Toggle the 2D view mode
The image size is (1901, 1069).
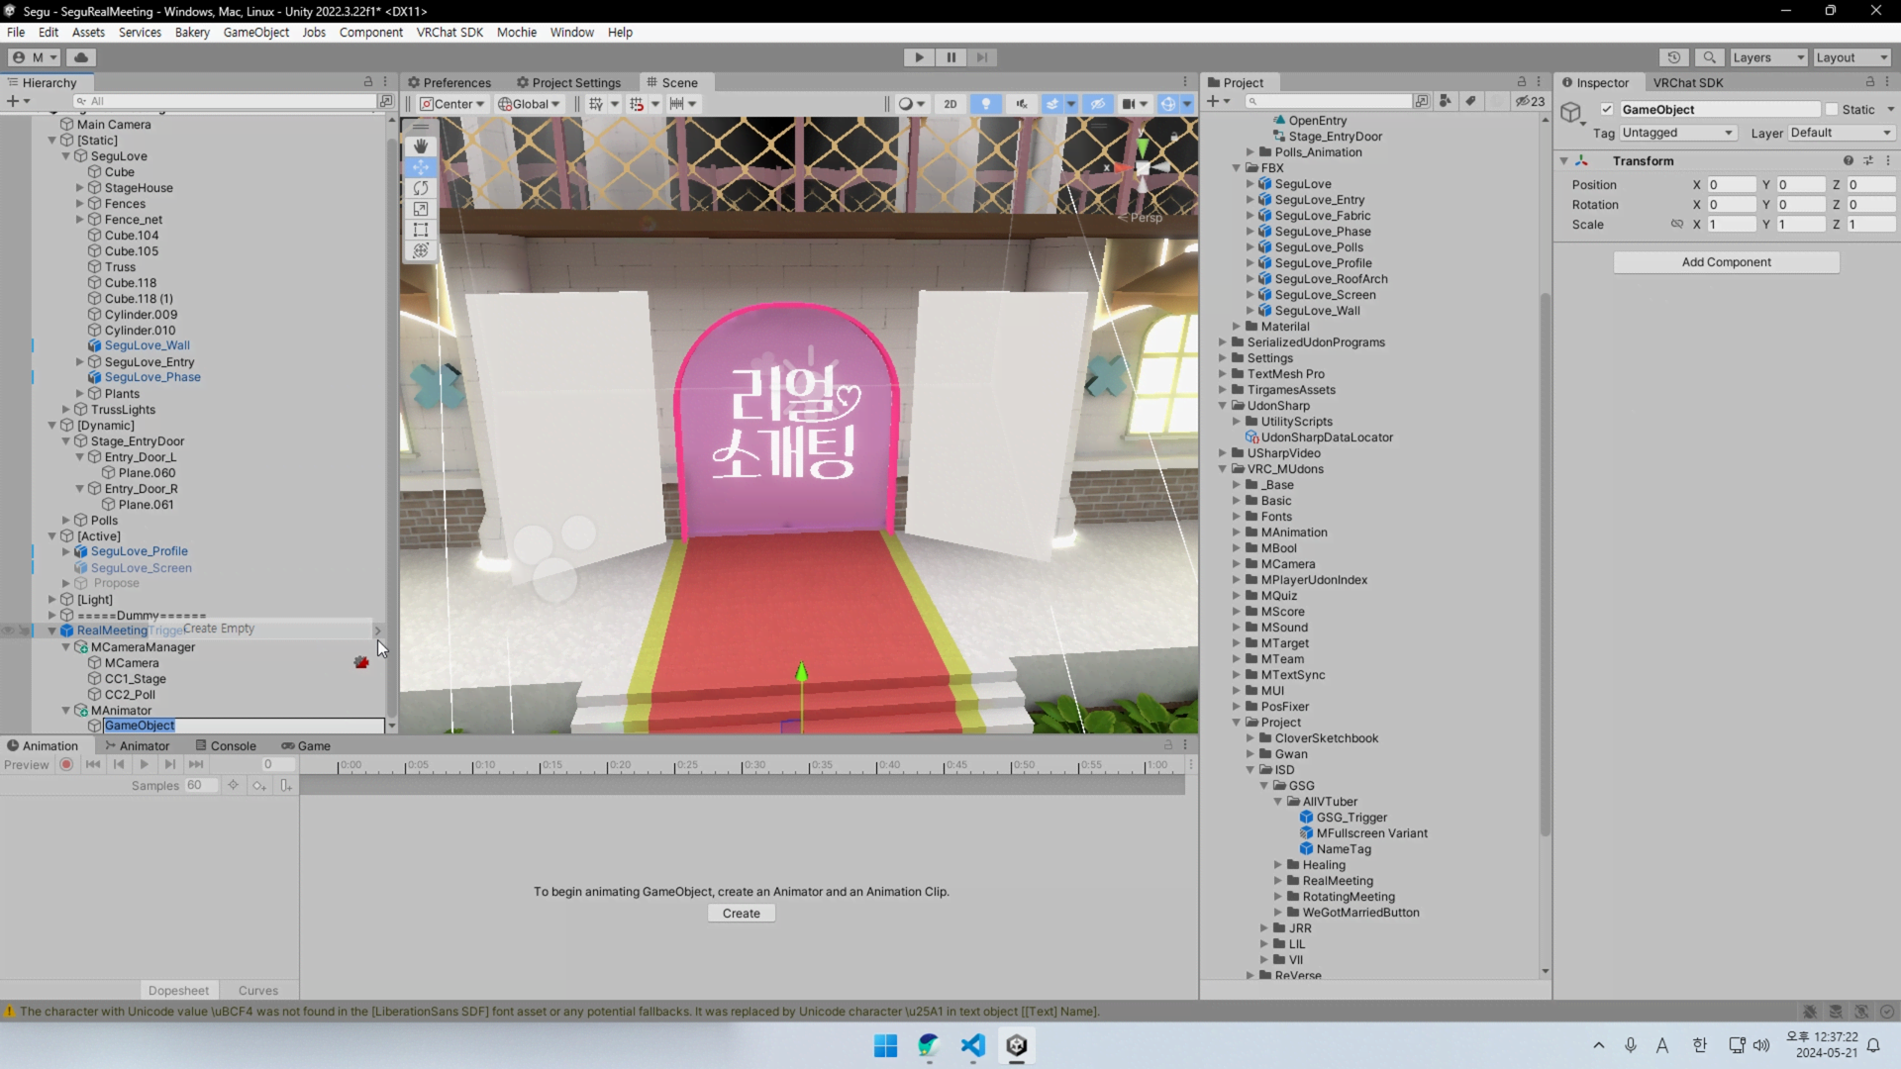tap(950, 104)
